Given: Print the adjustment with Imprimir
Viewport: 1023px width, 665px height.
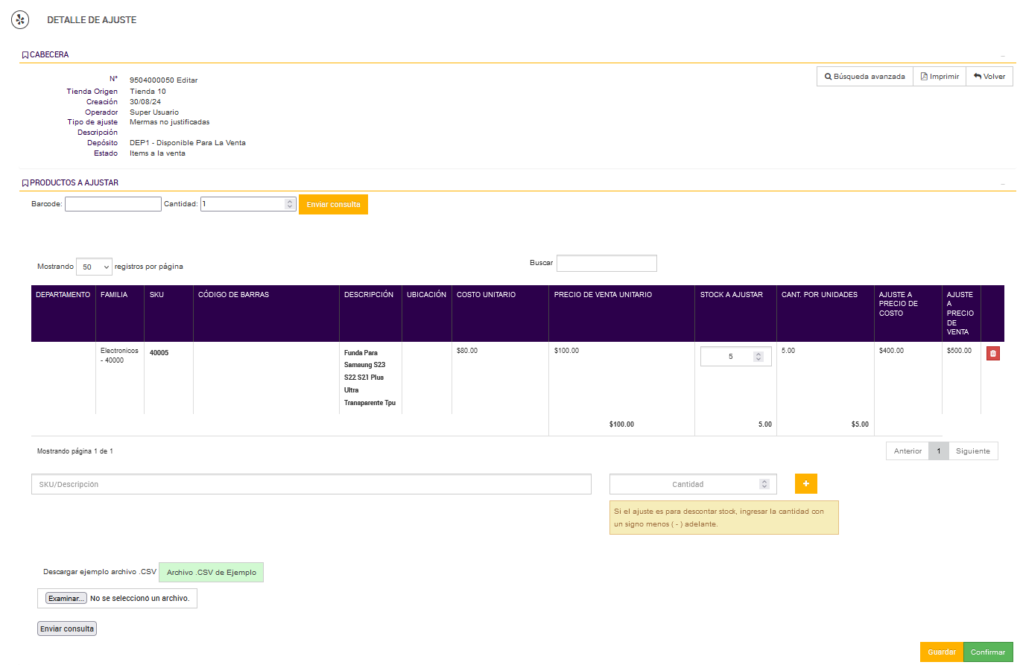Looking at the screenshot, I should tap(940, 77).
